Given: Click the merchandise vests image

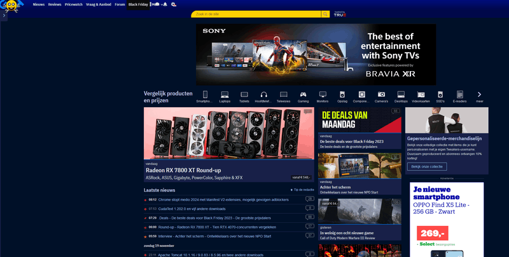Looking at the screenshot, I should point(447,121).
